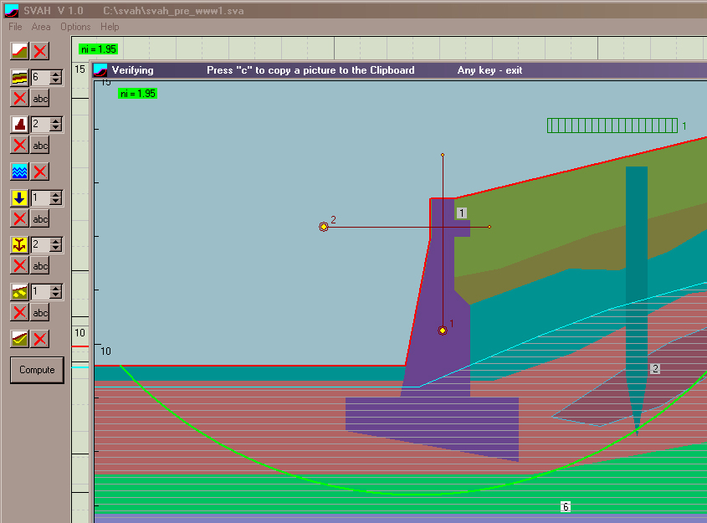707x523 pixels.
Task: Click the red X below the soil layers icon
Action: [19, 98]
